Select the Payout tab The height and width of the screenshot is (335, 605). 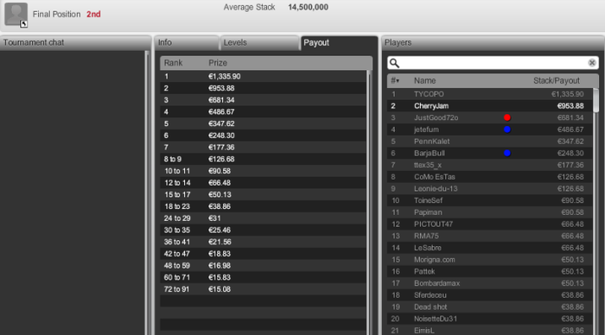pos(339,43)
